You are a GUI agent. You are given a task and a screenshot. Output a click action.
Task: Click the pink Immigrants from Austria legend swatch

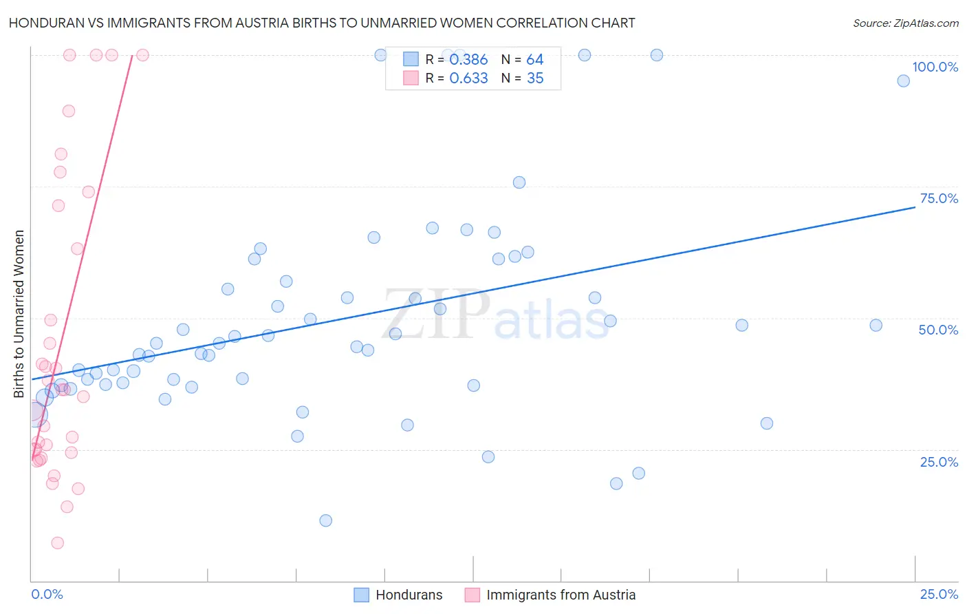point(472,595)
